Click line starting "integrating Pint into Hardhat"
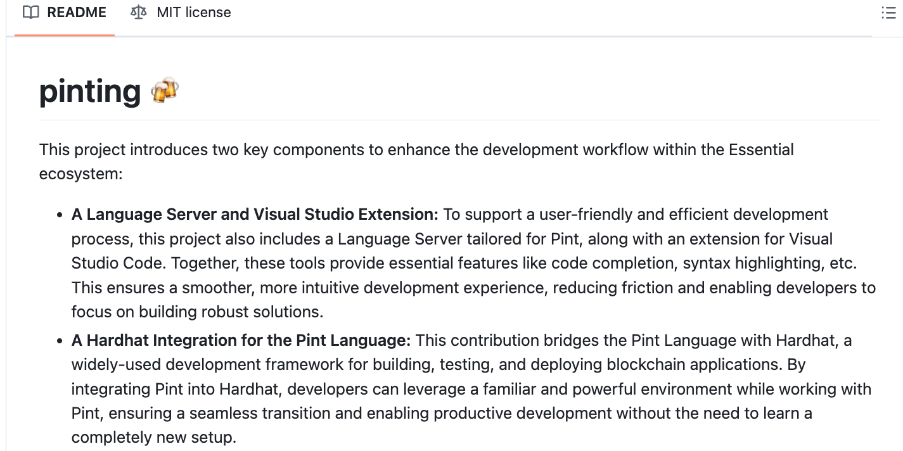The height and width of the screenshot is (451, 903). (x=471, y=389)
